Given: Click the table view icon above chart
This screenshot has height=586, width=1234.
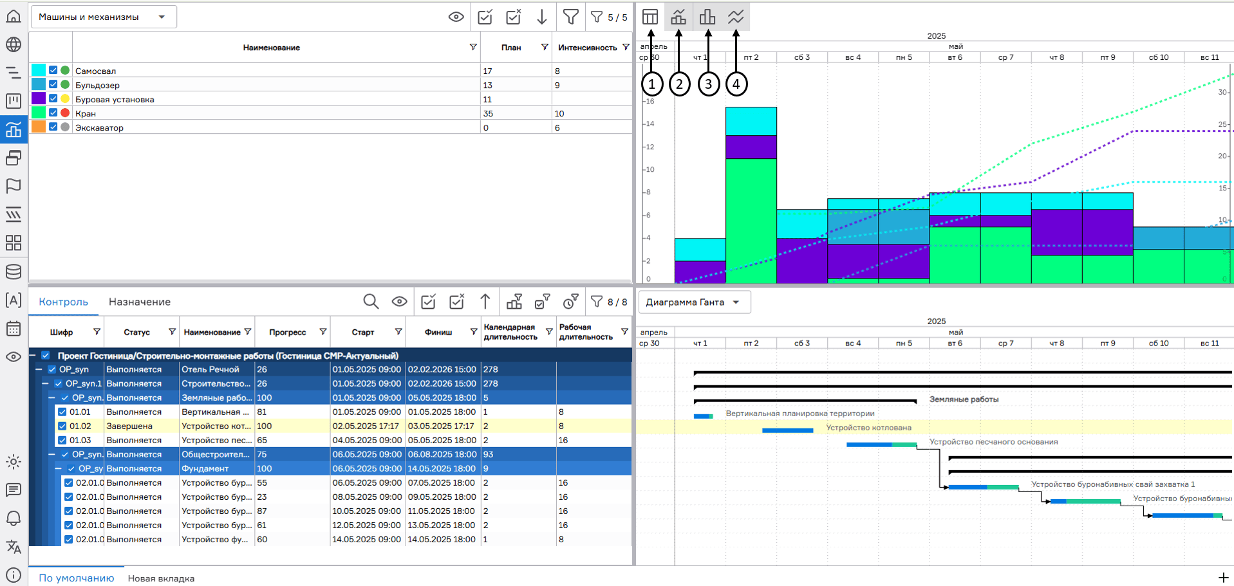Looking at the screenshot, I should point(650,17).
